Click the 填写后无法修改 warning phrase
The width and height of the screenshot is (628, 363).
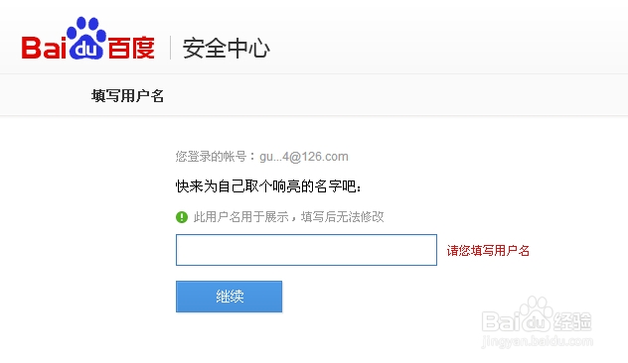click(x=343, y=217)
